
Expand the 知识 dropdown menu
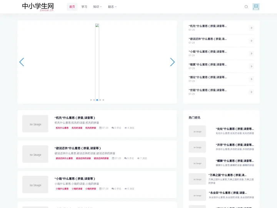coord(97,7)
